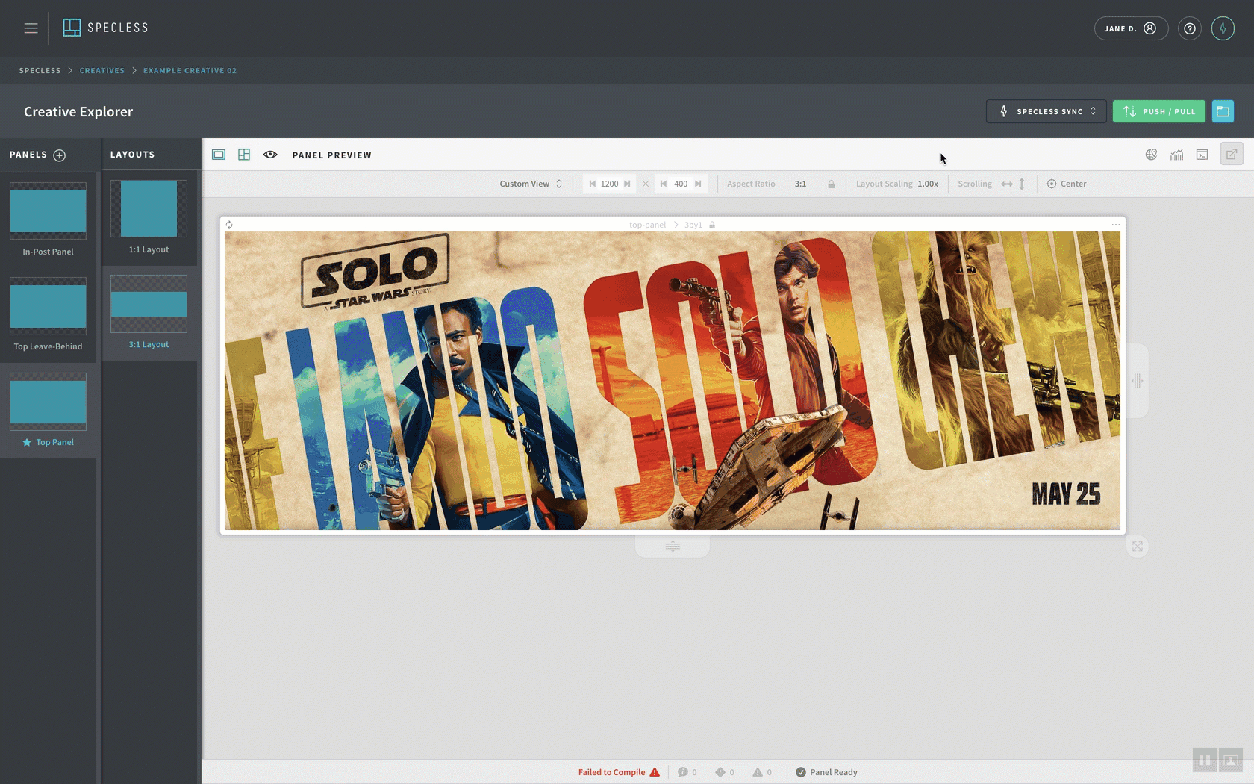Click the lock icon beside 3by1
1254x784 pixels.
tap(712, 225)
